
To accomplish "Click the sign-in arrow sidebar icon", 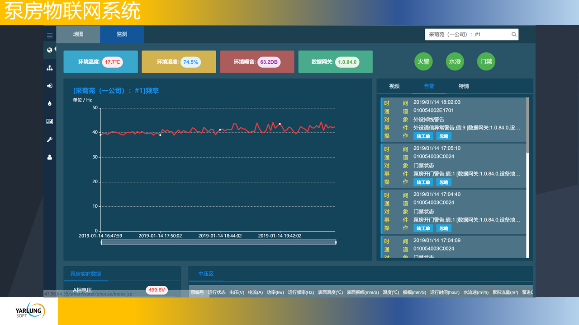I will [x=50, y=86].
